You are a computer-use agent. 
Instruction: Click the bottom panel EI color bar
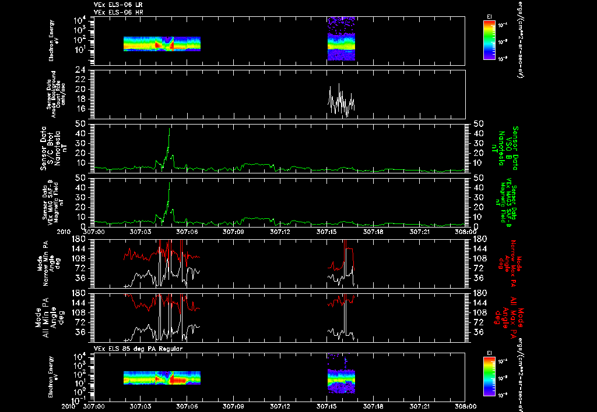point(489,377)
